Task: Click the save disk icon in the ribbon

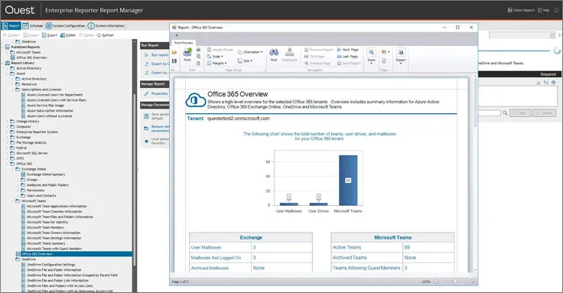Action: (174, 61)
